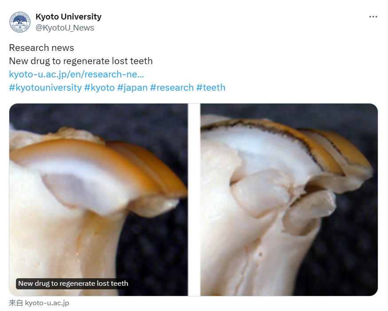Open the #japan hashtag

[133, 88]
